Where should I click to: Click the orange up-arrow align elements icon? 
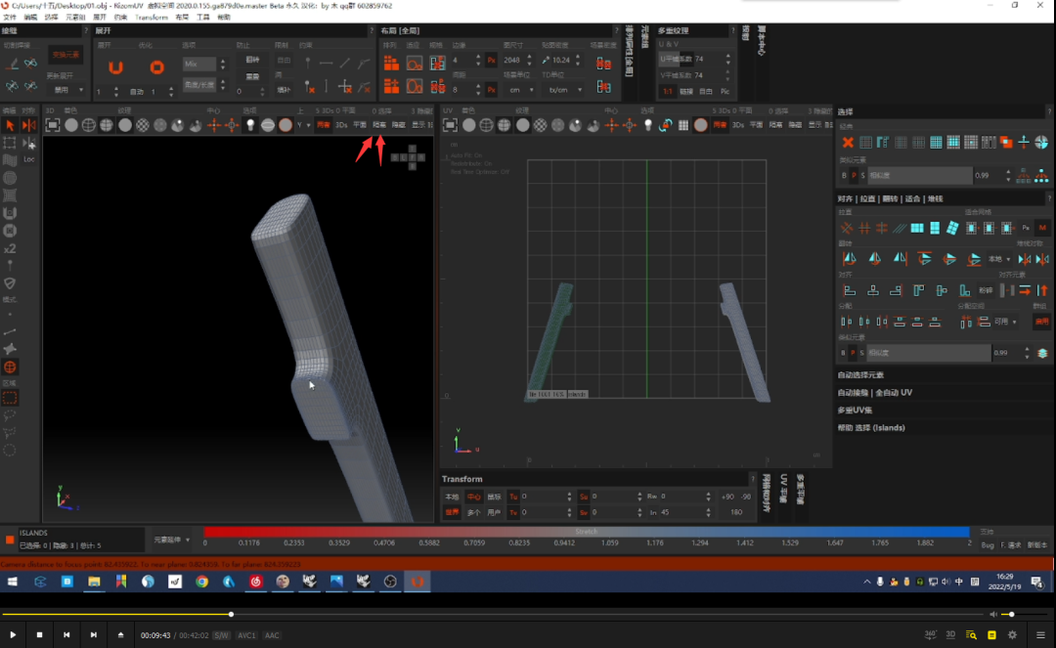(x=1042, y=290)
